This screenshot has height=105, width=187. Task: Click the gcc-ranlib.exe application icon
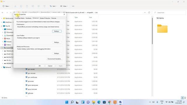coord(27,77)
